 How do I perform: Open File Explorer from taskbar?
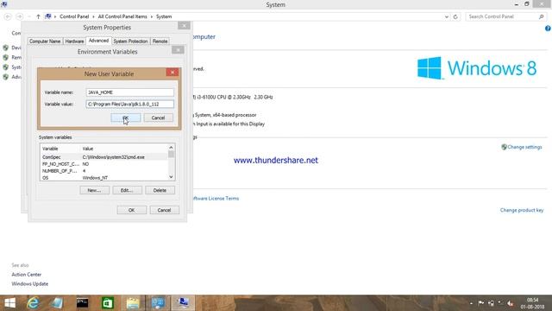point(133,303)
